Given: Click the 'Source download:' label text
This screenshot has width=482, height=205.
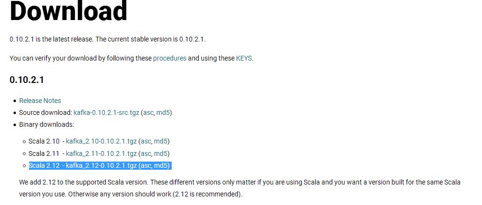Looking at the screenshot, I should pyautogui.click(x=45, y=113).
